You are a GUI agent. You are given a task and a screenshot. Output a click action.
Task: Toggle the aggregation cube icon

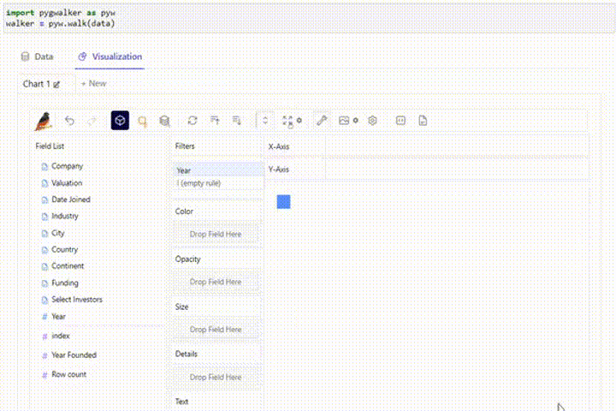(x=120, y=121)
